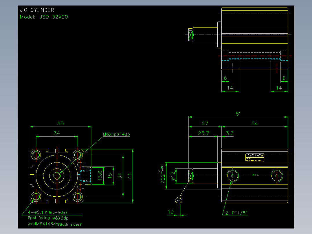
Task: Select the CHELIC nameplate on the cylinder body
Action: pyautogui.click(x=255, y=157)
